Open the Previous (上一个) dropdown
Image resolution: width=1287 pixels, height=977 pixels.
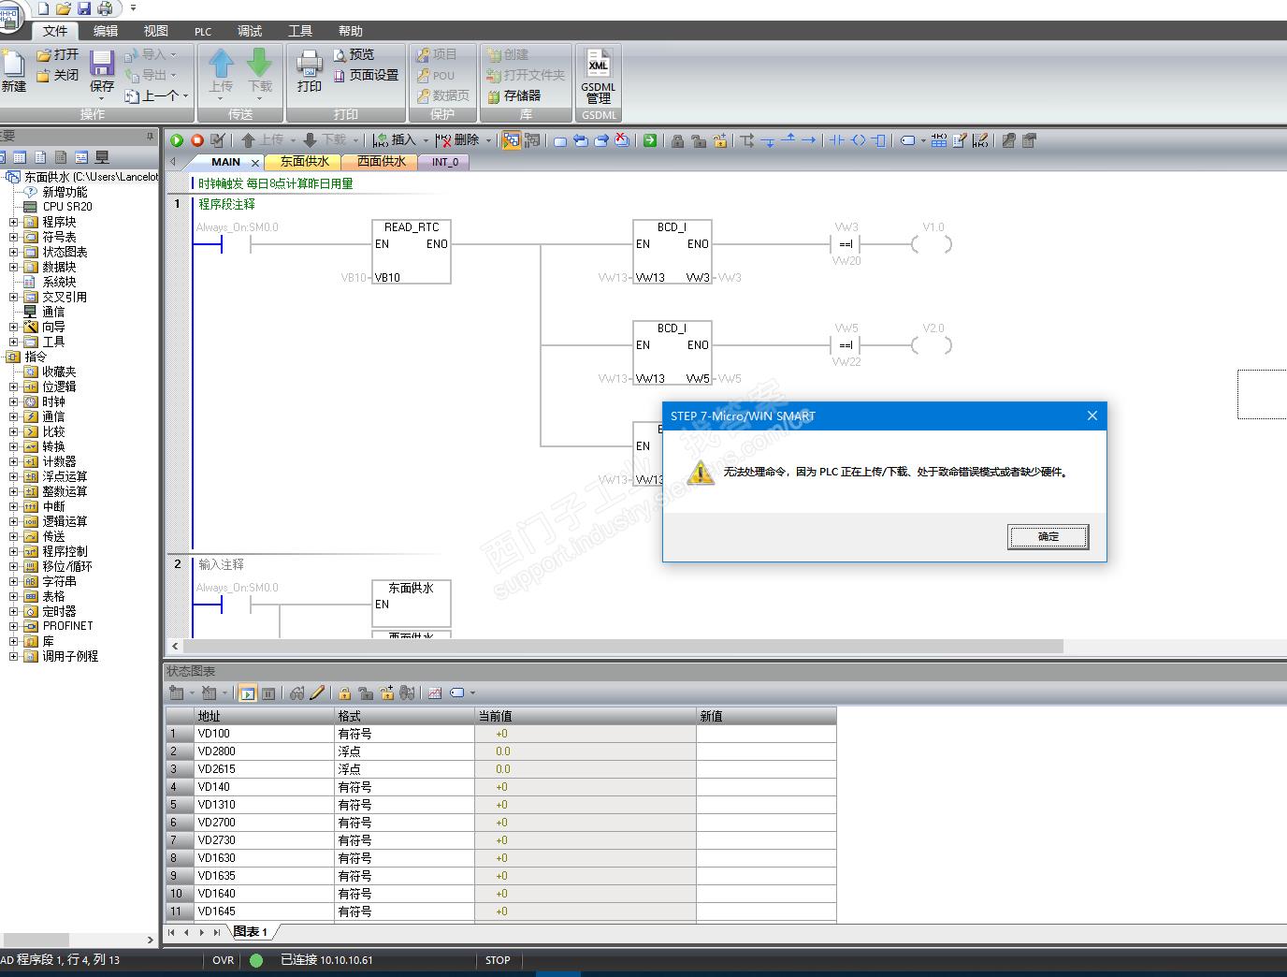coord(185,95)
